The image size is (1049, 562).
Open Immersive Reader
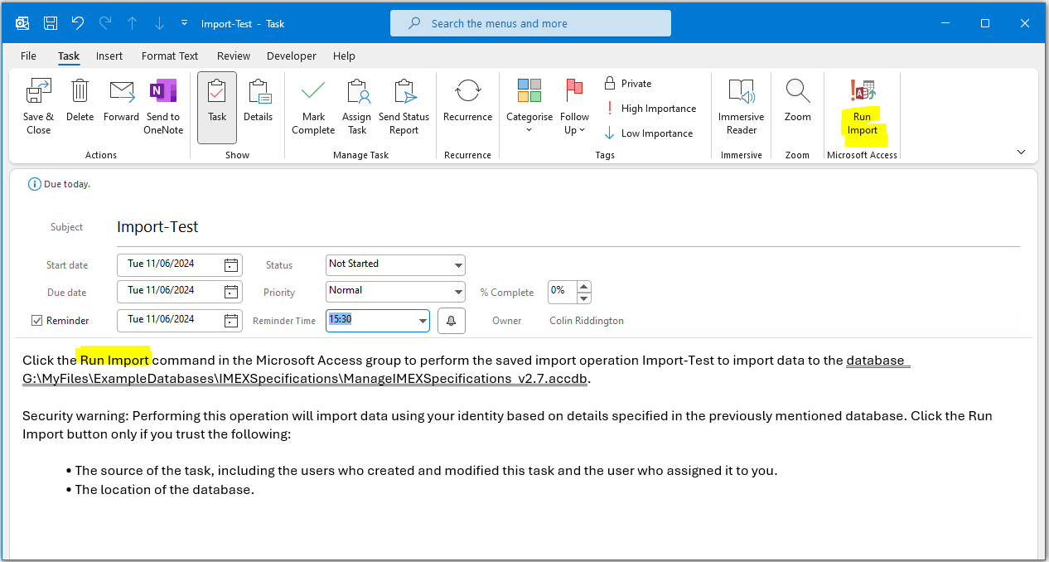point(742,104)
